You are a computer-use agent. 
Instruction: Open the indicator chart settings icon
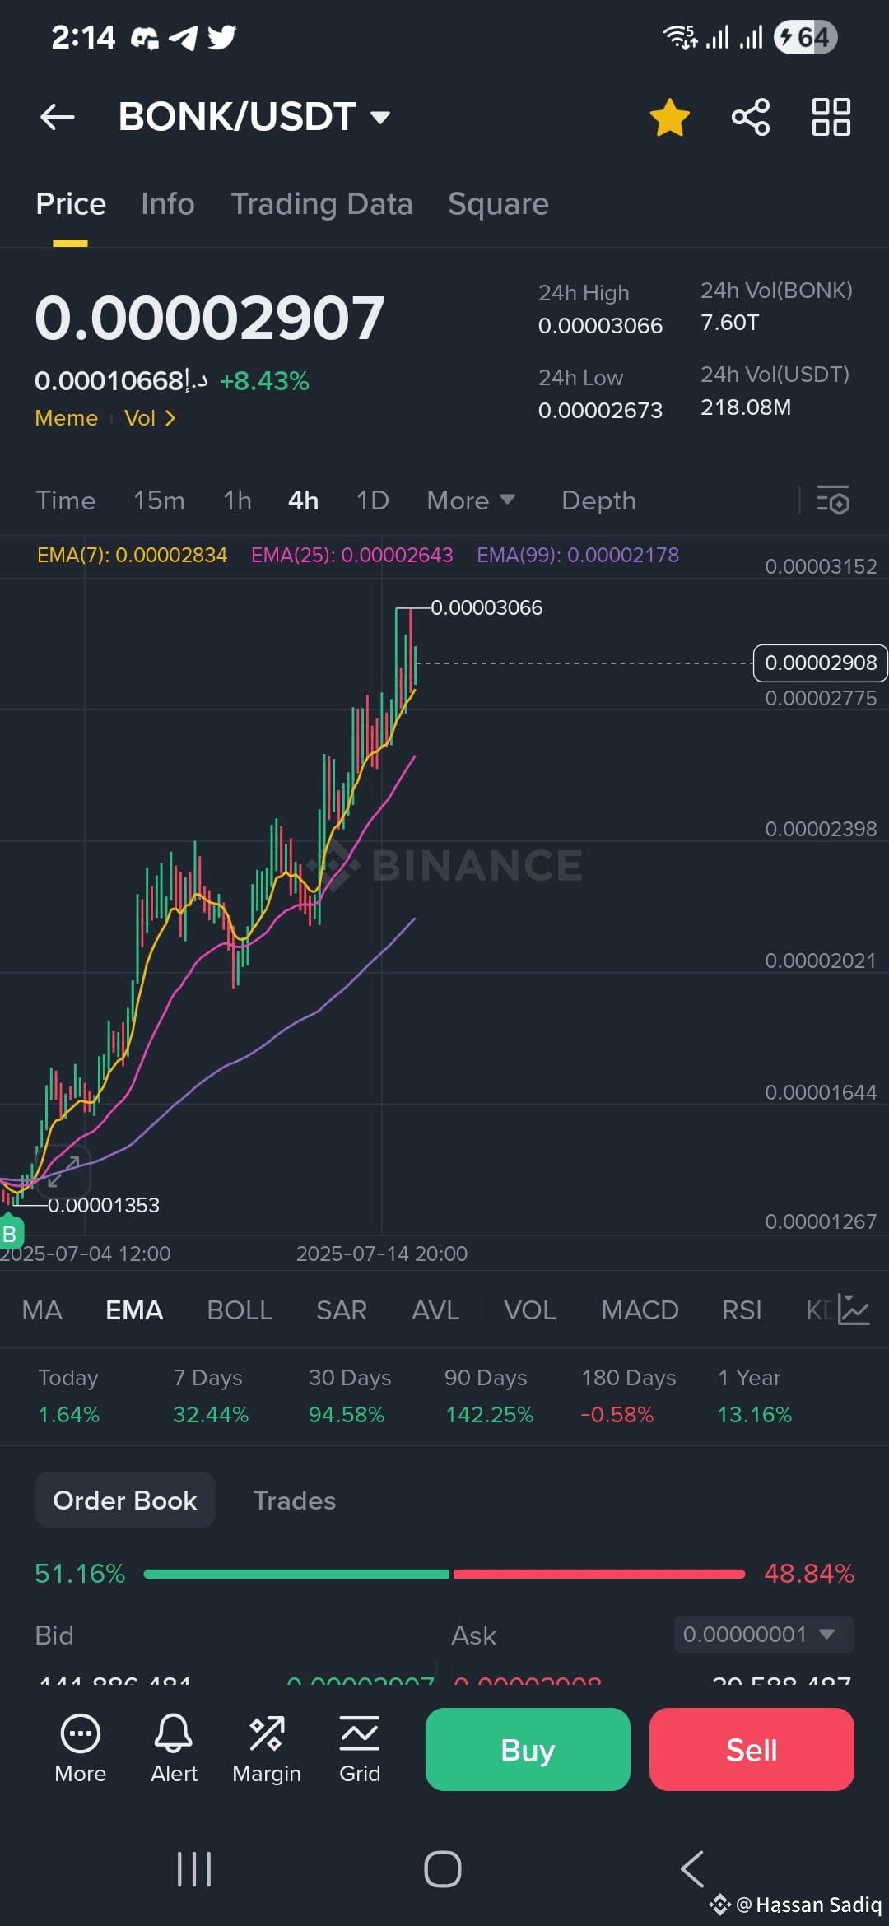[853, 1310]
